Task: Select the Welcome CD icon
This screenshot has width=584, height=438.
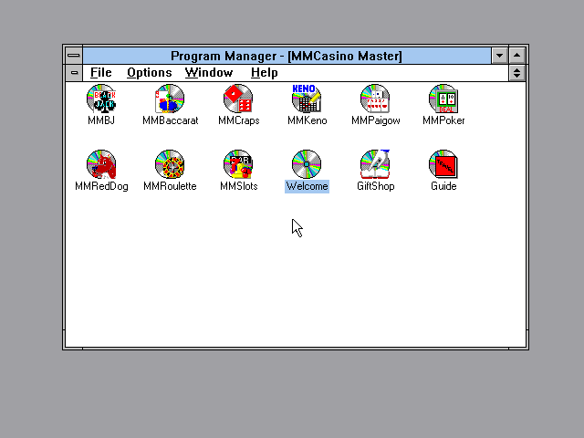Action: coord(307,164)
